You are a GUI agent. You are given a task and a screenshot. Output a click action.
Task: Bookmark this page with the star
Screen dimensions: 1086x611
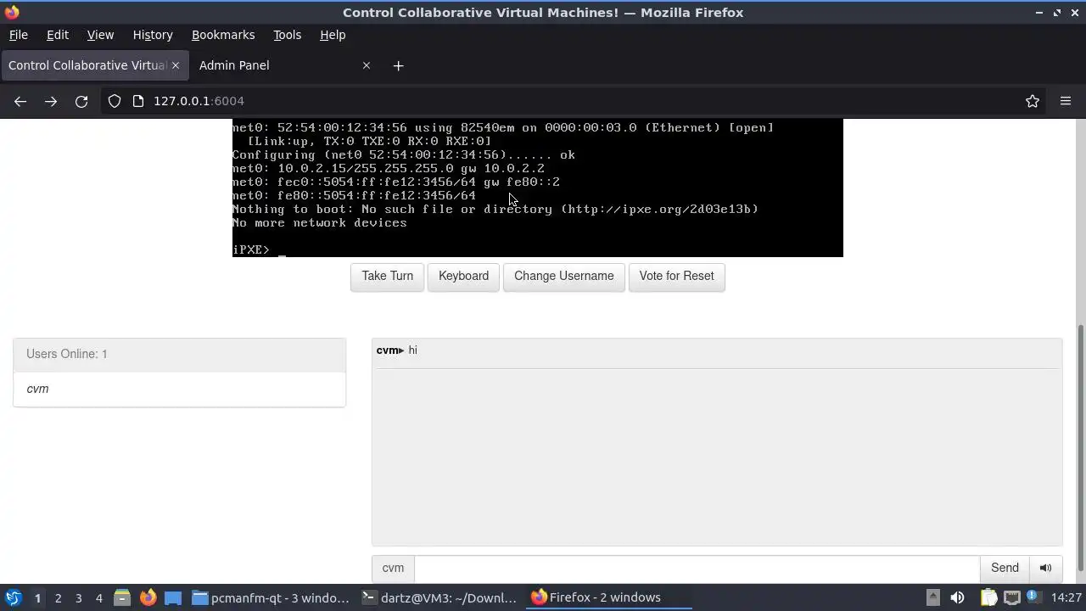pos(1033,101)
